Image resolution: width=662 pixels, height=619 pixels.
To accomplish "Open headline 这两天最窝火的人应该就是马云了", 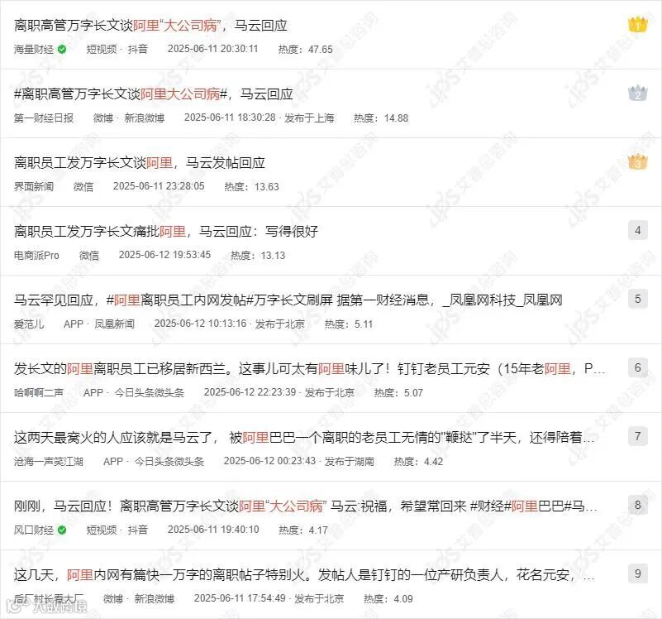I will [x=304, y=437].
